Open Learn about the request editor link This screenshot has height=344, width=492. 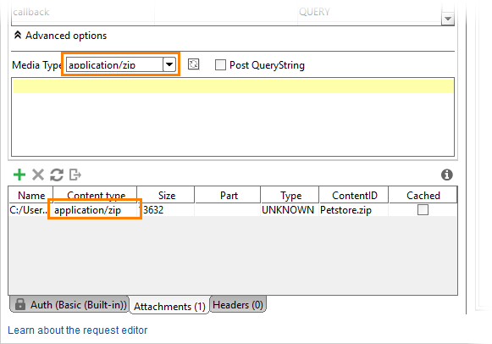click(78, 330)
